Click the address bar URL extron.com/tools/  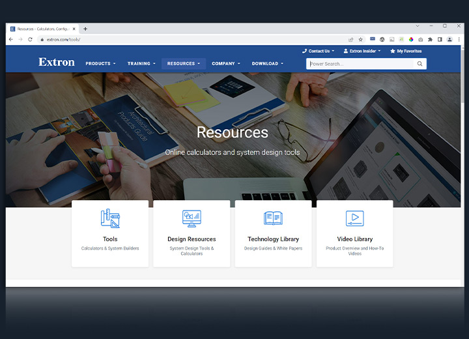pos(63,39)
